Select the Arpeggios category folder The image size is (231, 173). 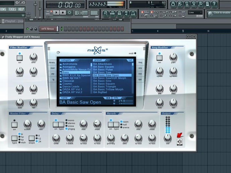[x=69, y=67]
